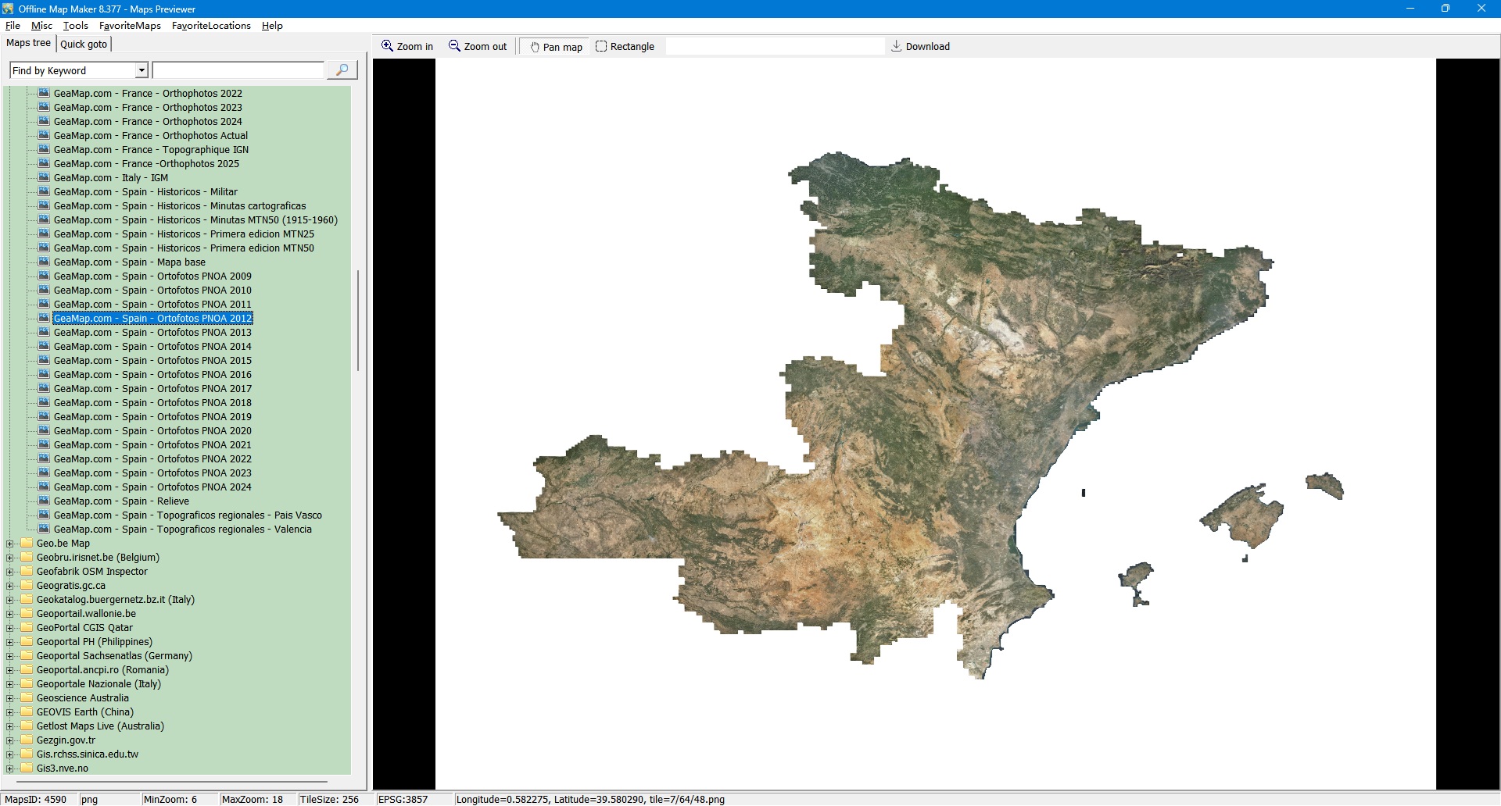1501x806 pixels.
Task: Open the Find by Keyword dropdown
Action: (x=142, y=71)
